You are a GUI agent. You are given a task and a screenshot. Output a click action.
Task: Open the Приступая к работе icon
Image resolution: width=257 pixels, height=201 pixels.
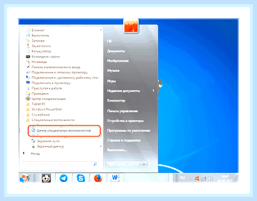[x=28, y=88]
